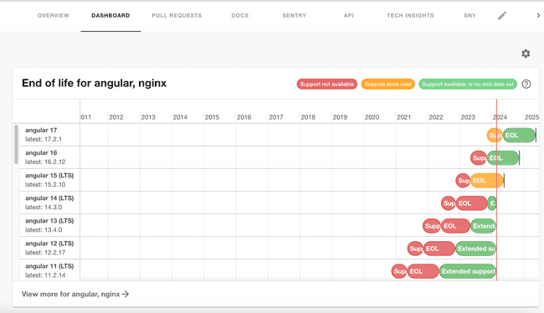Click the arrow icon beside View more
This screenshot has height=313, width=544.
click(126, 294)
